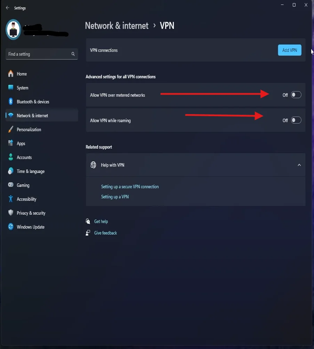
Task: Open Apps settings icon
Action: [x=11, y=143]
